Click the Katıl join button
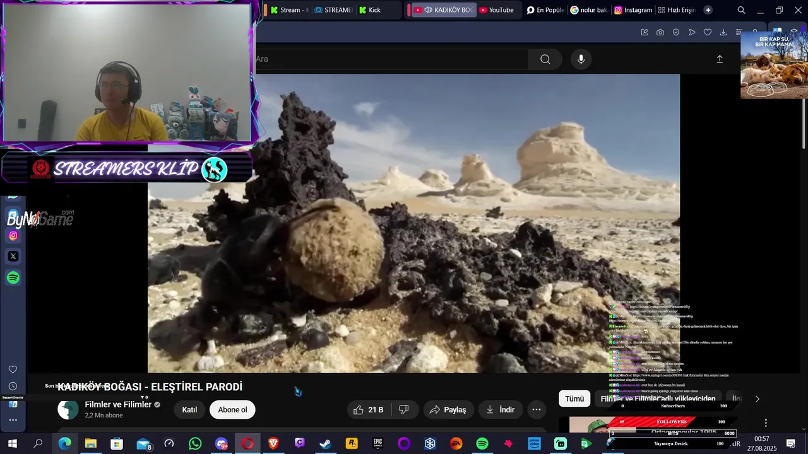The image size is (808, 454). (x=189, y=410)
